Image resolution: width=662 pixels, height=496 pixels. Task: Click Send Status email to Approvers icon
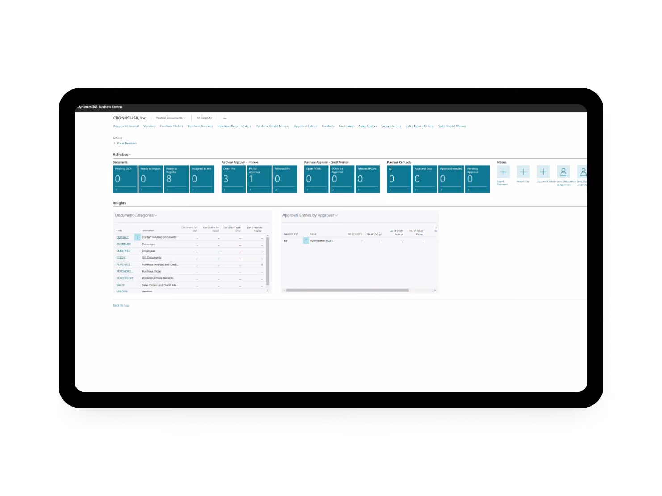563,172
